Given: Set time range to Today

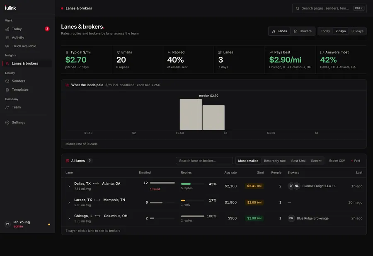Looking at the screenshot, I should coord(325,31).
